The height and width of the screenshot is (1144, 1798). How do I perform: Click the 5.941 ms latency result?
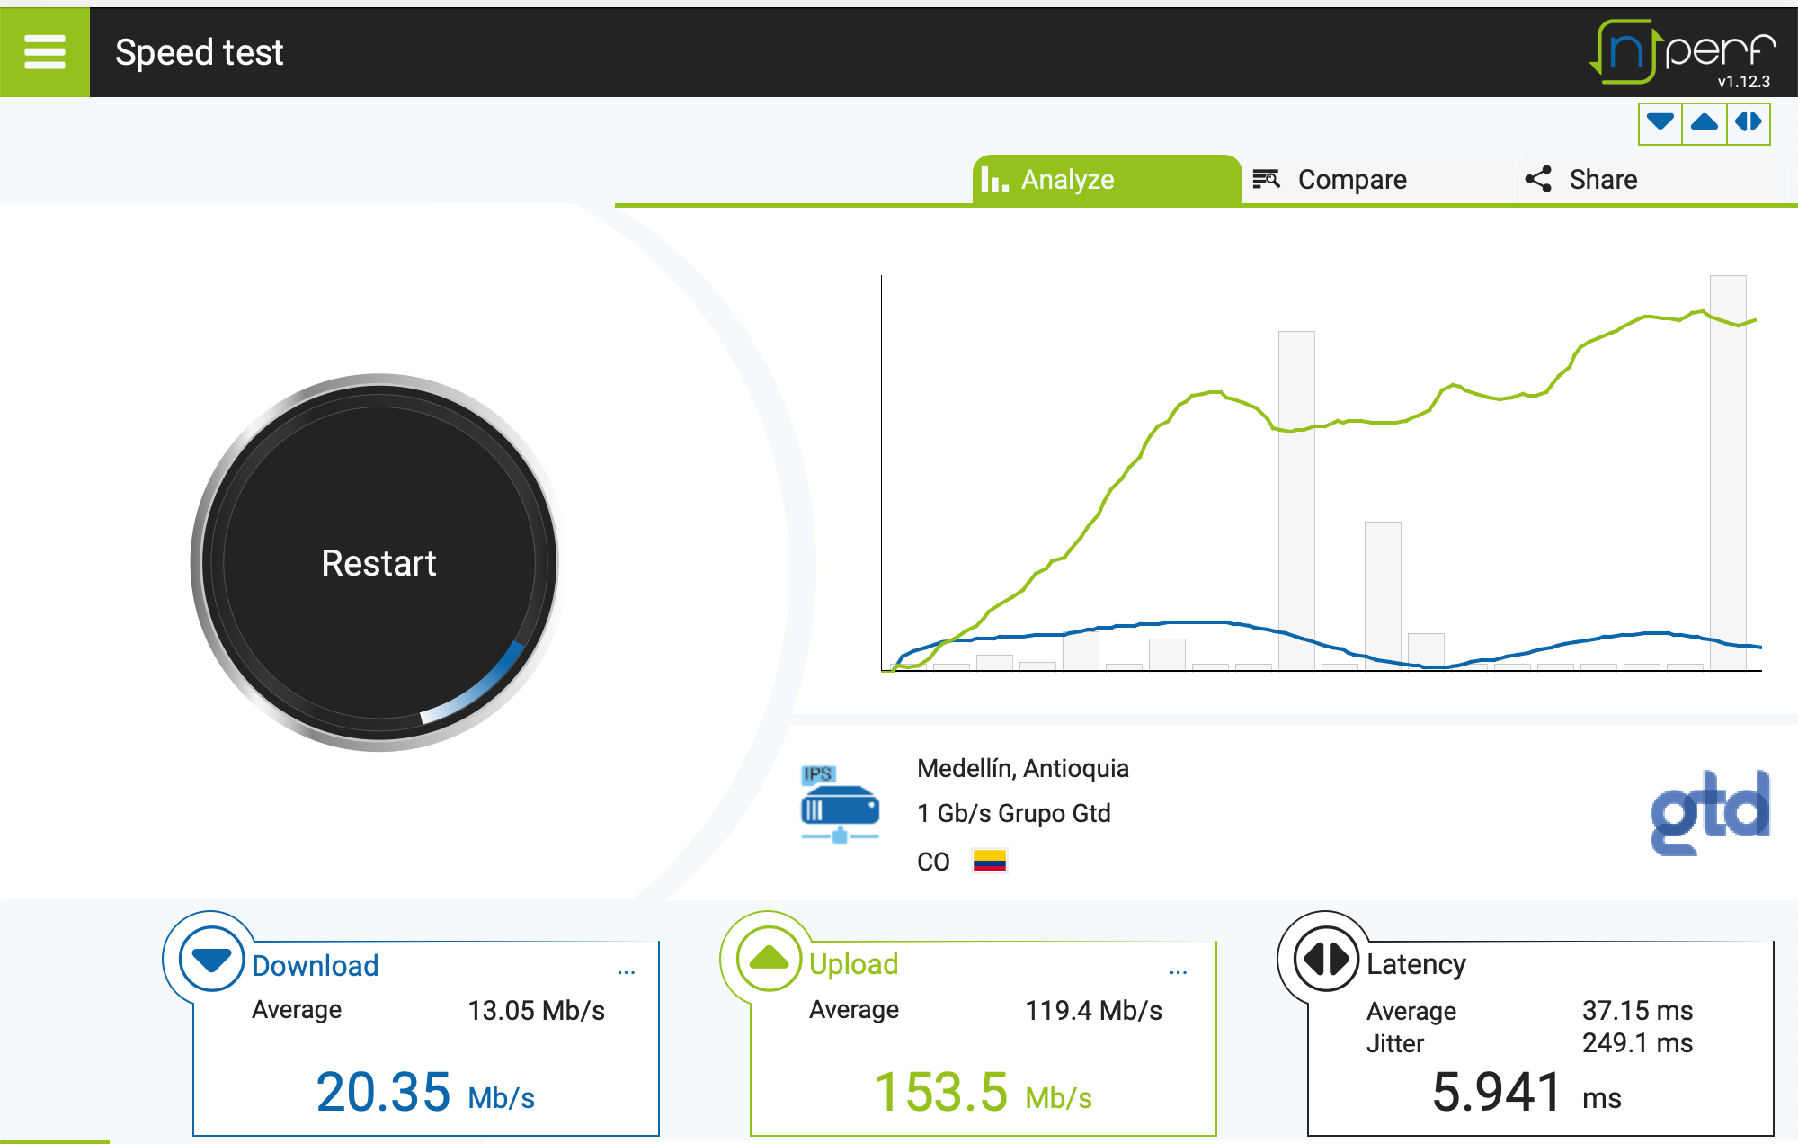[x=1527, y=1093]
